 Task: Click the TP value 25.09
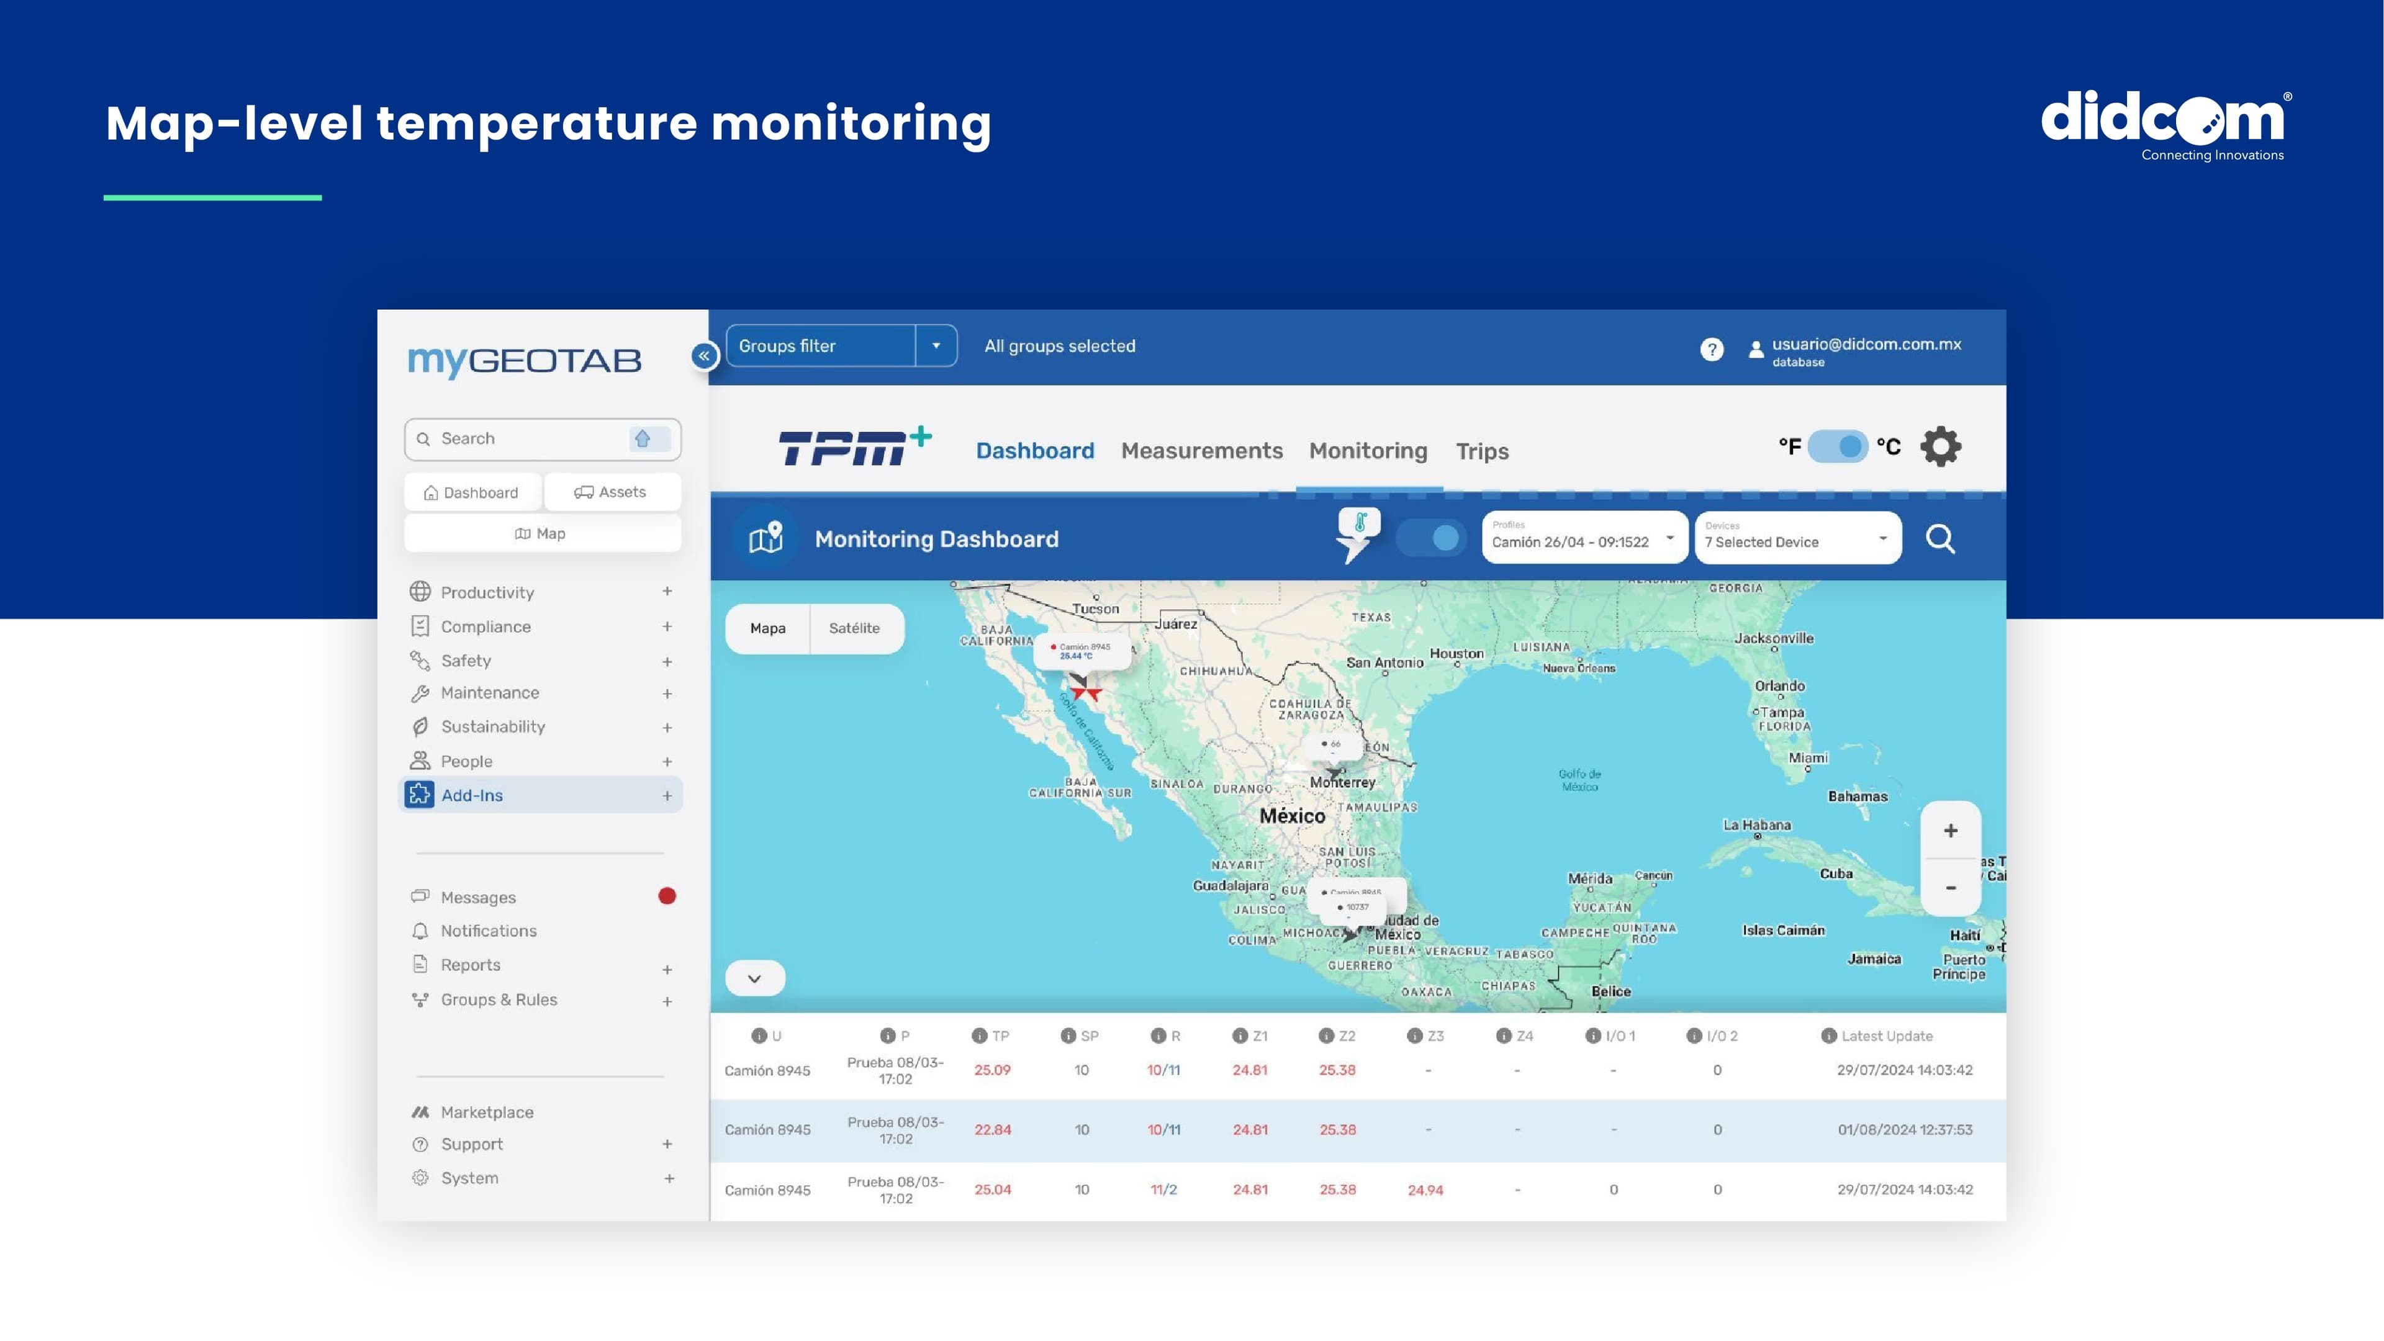point(992,1070)
